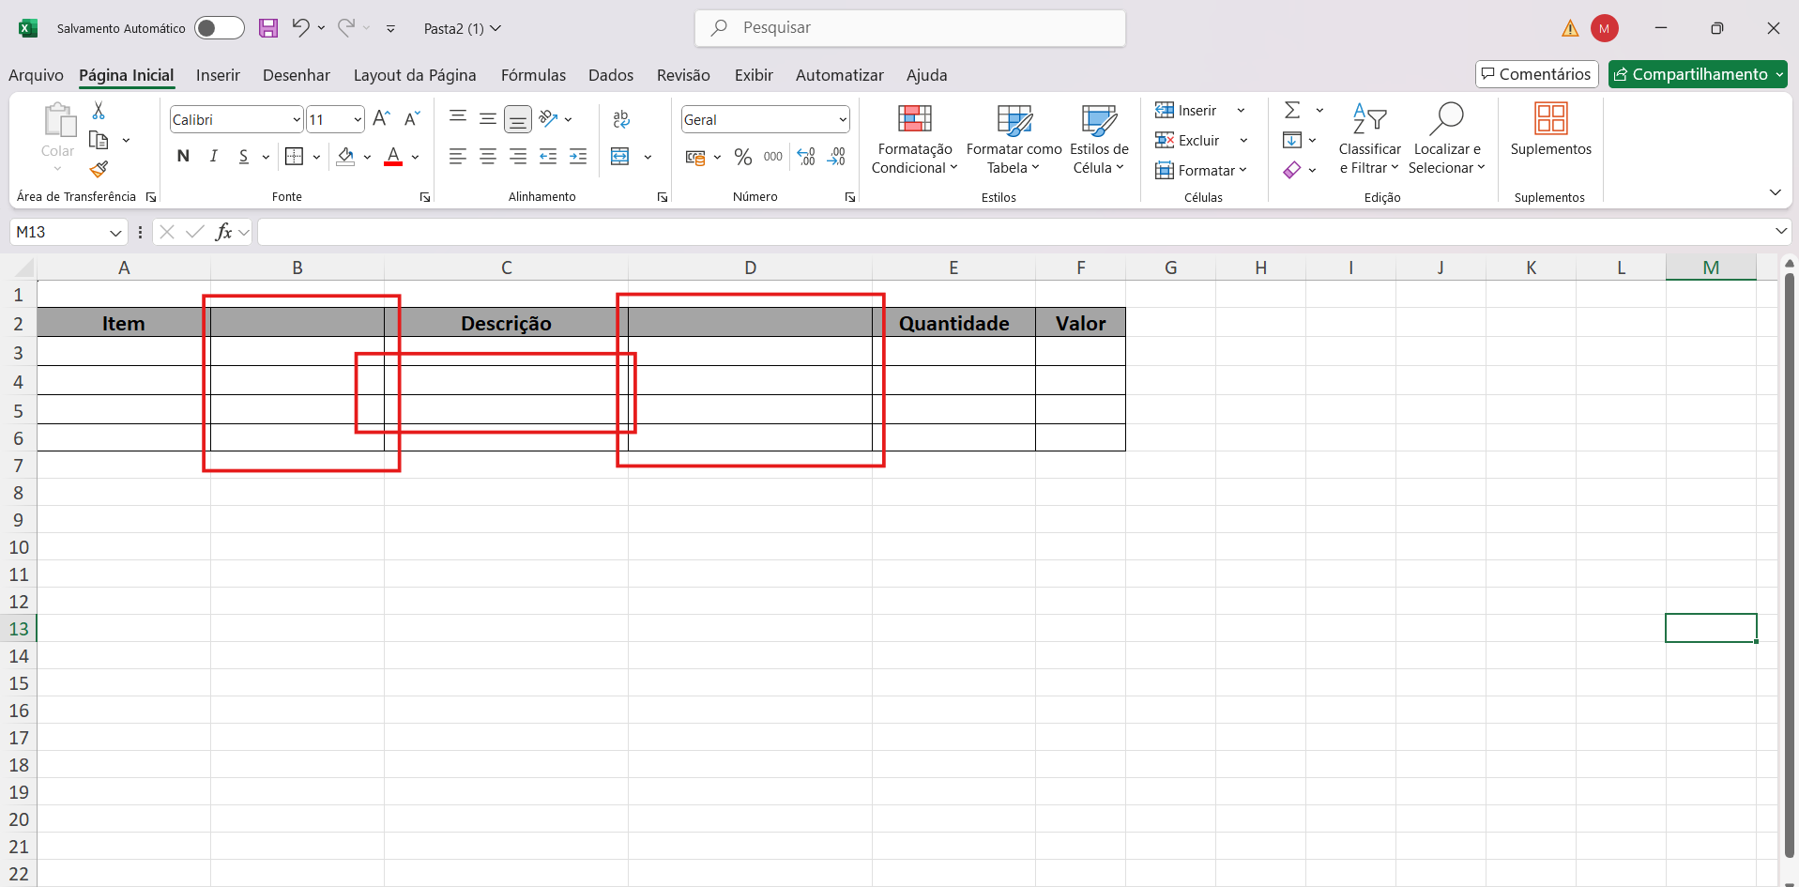Apply thousands separator (000) style
Viewport: 1799px width, 887px height.
click(x=773, y=157)
